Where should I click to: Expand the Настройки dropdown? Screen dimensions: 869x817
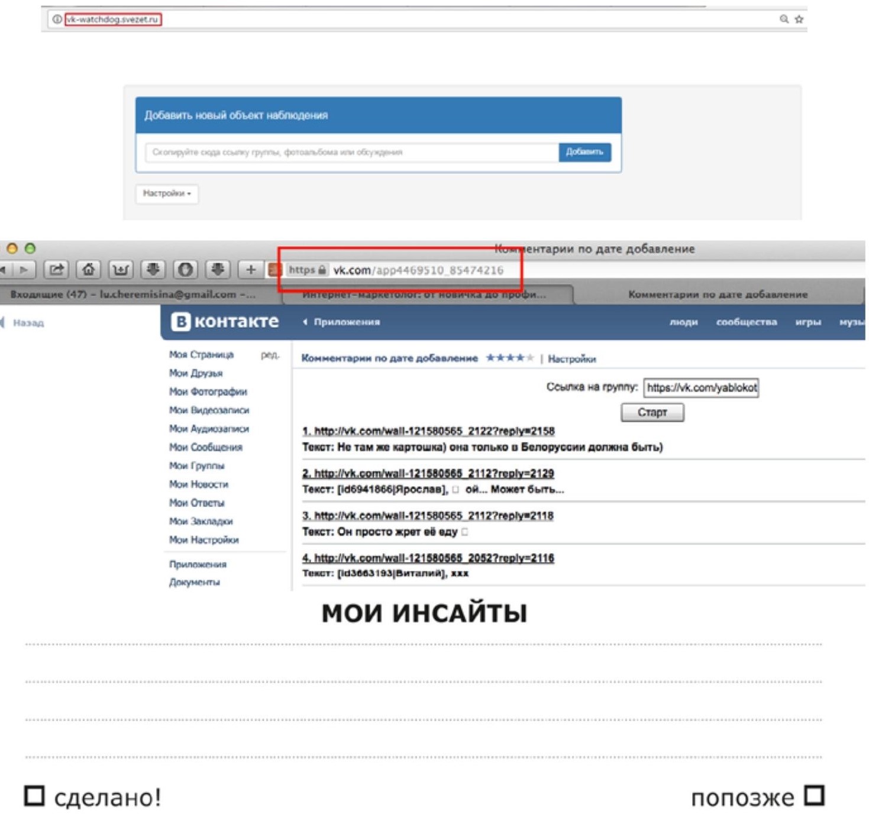(x=167, y=193)
